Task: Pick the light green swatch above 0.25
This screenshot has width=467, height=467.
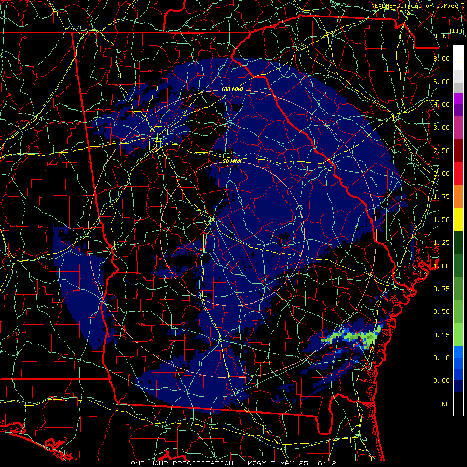Action: 458,335
